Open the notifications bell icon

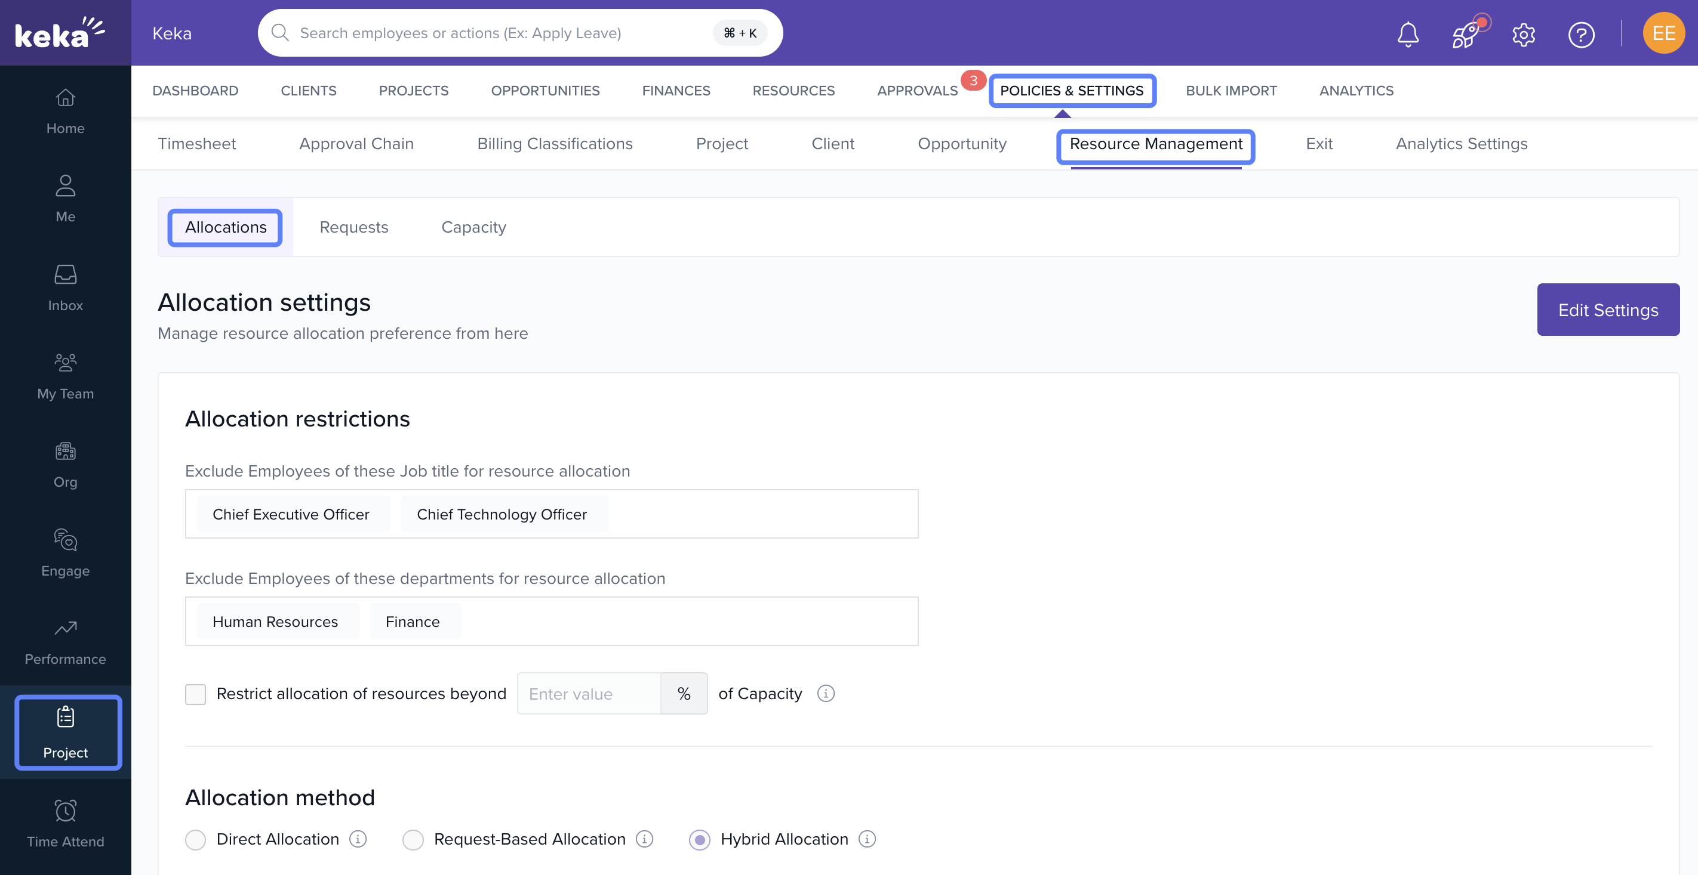pyautogui.click(x=1407, y=33)
